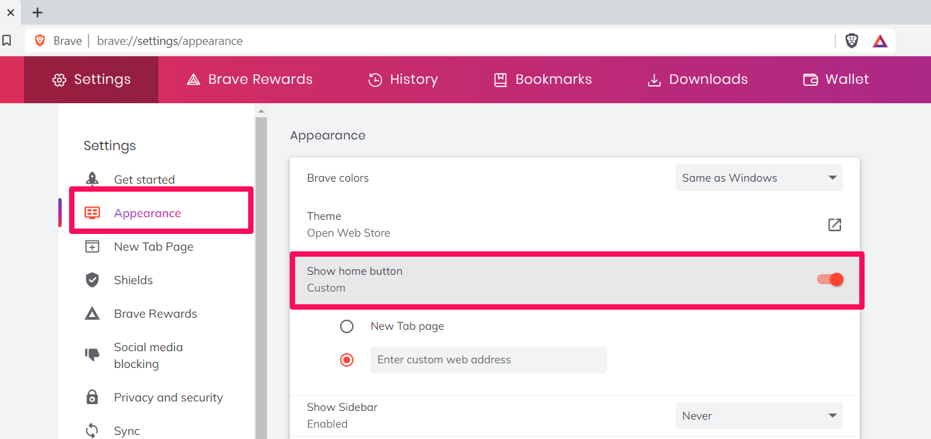This screenshot has height=439, width=931.
Task: Click the wallet icon on Wallet tab
Action: (x=810, y=80)
